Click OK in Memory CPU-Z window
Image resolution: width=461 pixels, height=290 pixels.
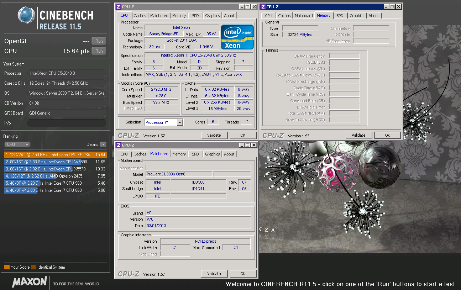click(x=387, y=135)
